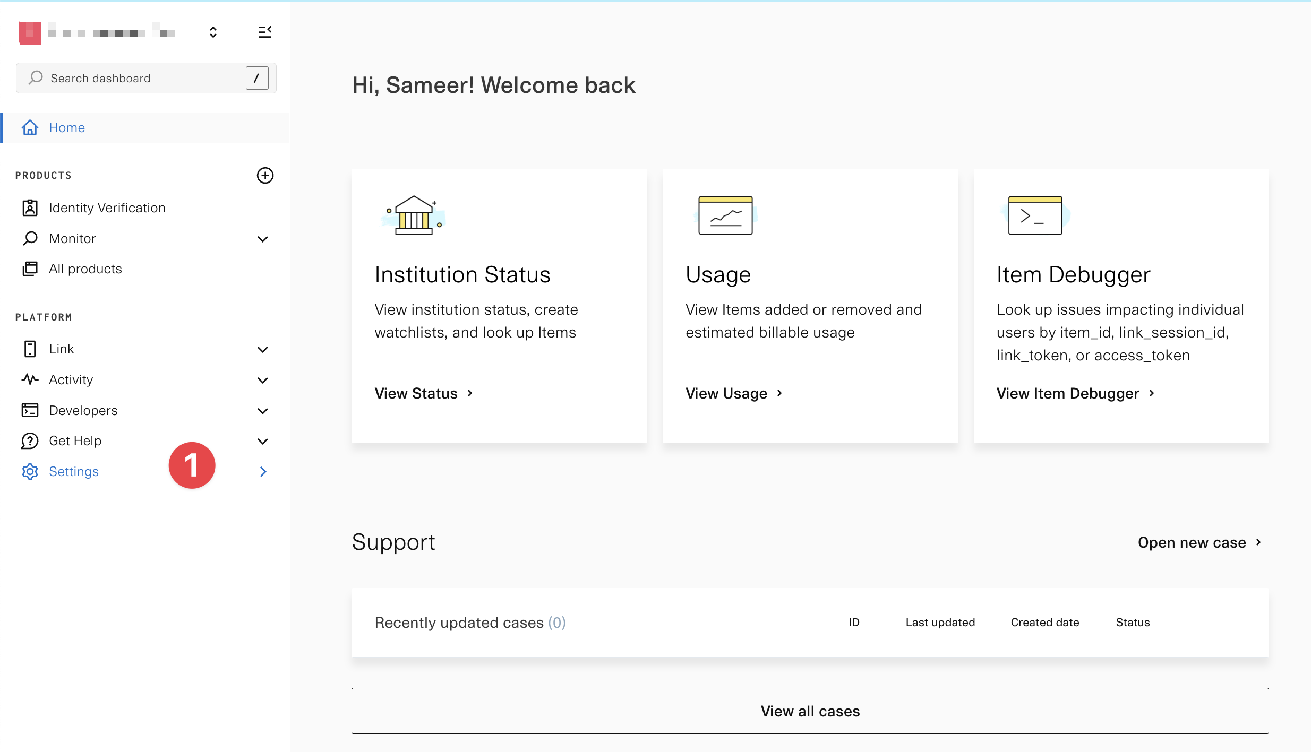Select All products in sidebar
This screenshot has width=1311, height=752.
point(85,269)
